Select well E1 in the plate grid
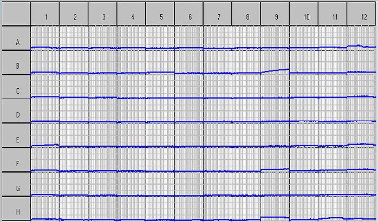 coord(45,136)
